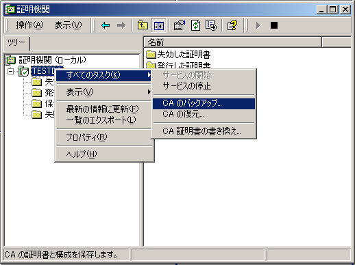Screen dimensions: 355x265
Task: Select 失効した証明書 folder in right pane
Action: 178,55
